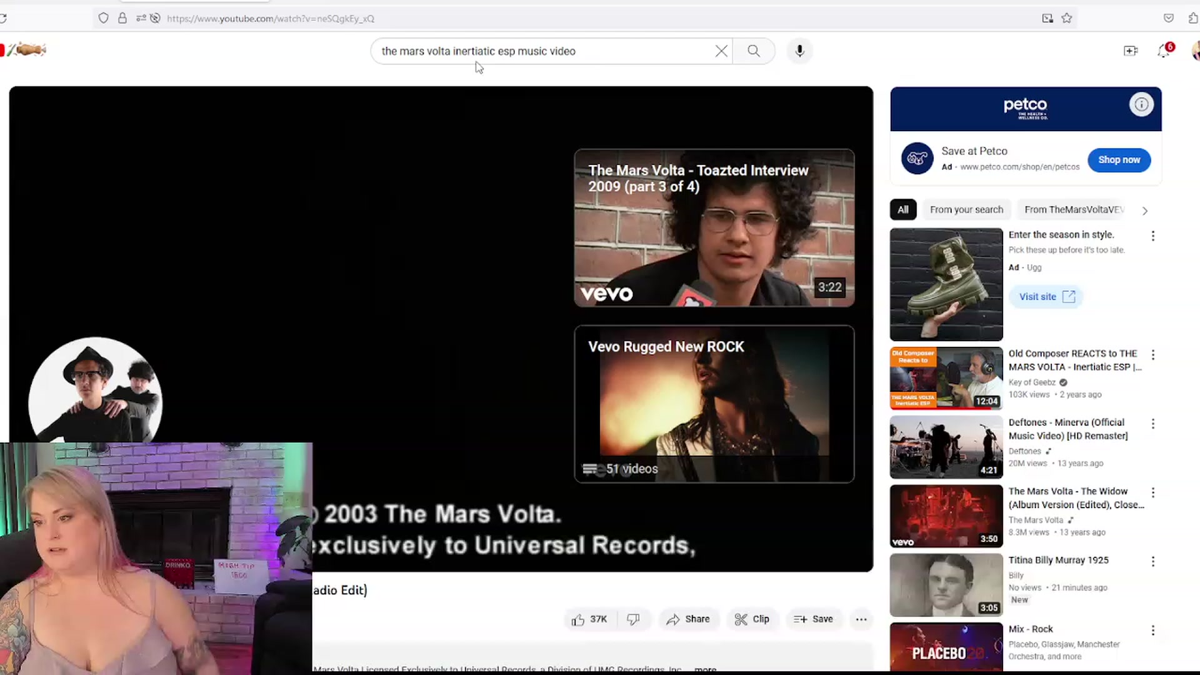Open the Key of Geebz channel link
The image size is (1200, 675).
(x=1032, y=382)
